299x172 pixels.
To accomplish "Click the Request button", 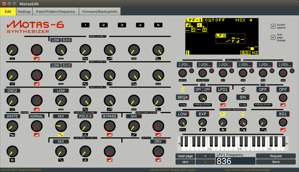I will [x=276, y=156].
